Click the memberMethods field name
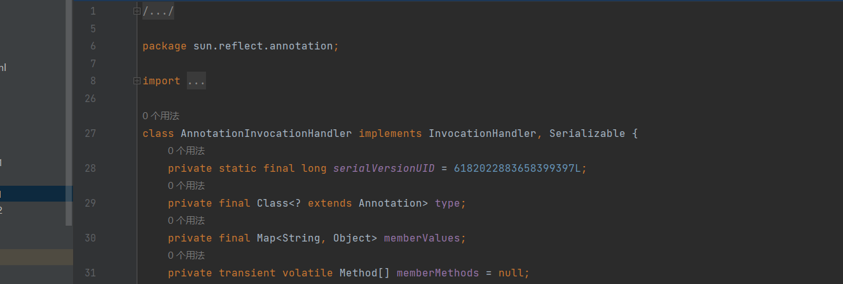 click(x=437, y=273)
